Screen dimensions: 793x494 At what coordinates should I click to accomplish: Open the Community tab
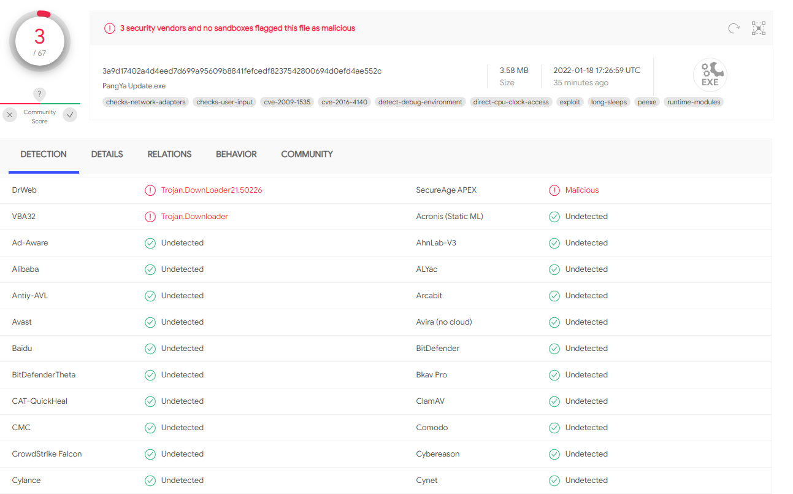coord(307,155)
